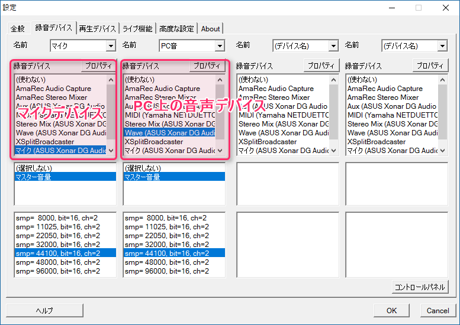The height and width of the screenshot is (325, 460).
Task: Select XSplitBroadcaster in first device list
Action: tap(60, 142)
